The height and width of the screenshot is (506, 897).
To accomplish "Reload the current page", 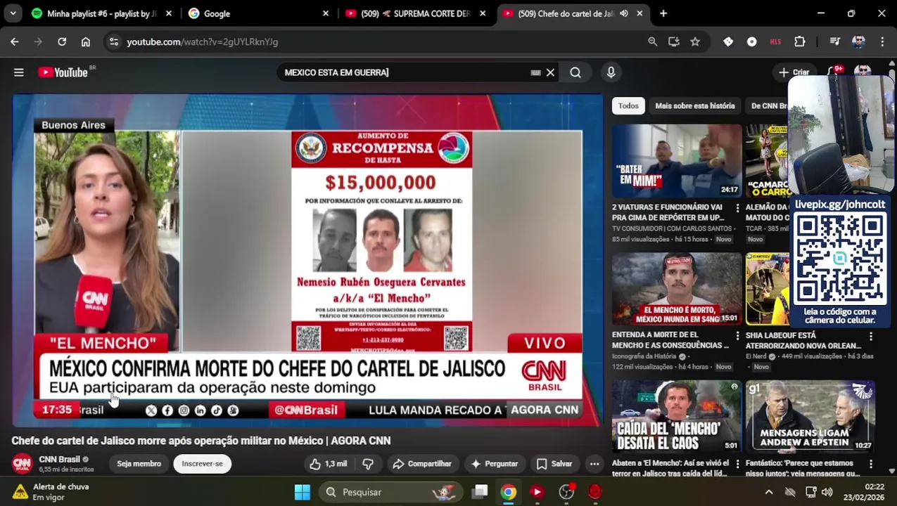I will tap(62, 42).
